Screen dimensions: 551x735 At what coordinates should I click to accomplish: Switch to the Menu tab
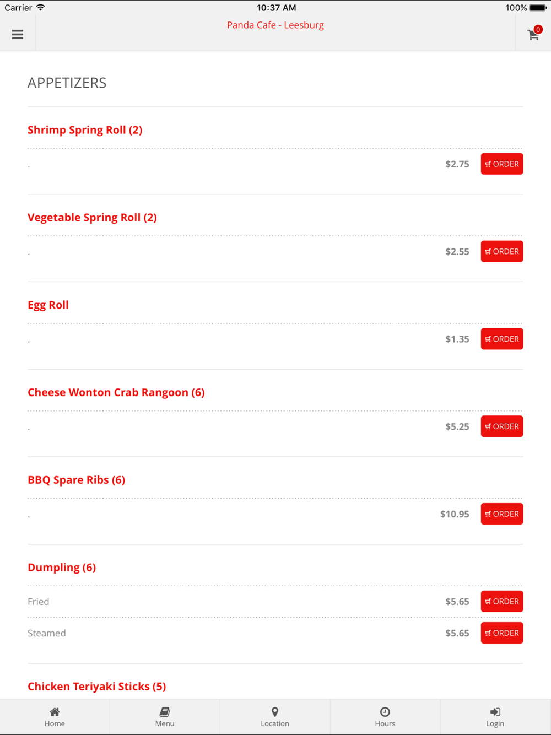click(165, 717)
